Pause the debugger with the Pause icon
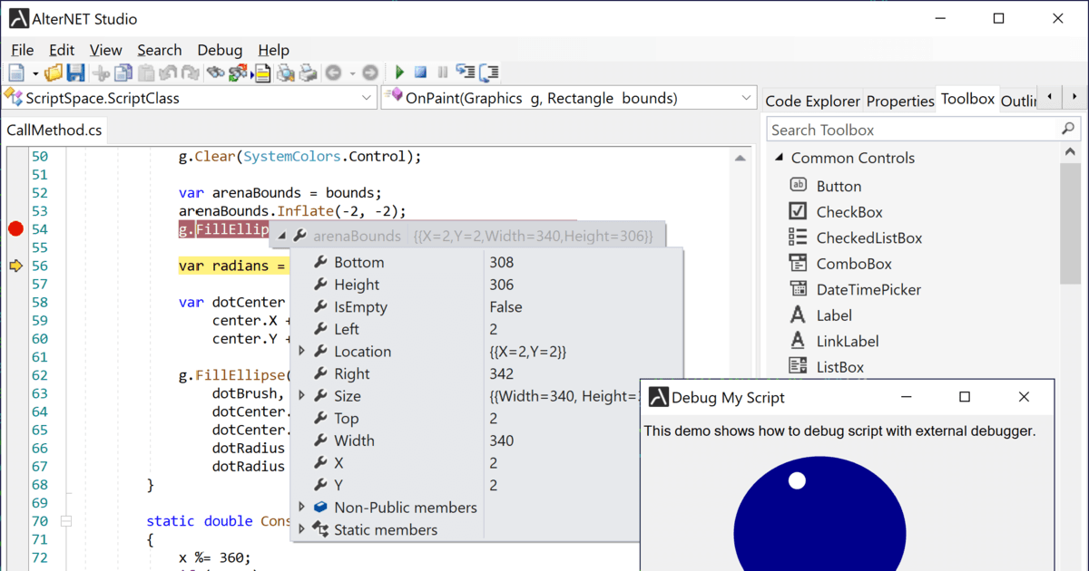The height and width of the screenshot is (571, 1089). 442,72
